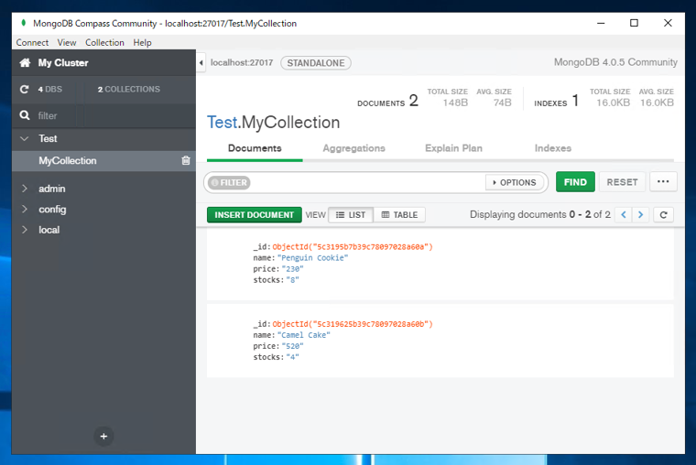Screen dimensions: 696x465
Task: Click price value "230"
Action: [292, 269]
